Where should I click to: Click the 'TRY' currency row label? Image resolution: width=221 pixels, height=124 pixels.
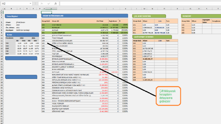tap(7, 43)
